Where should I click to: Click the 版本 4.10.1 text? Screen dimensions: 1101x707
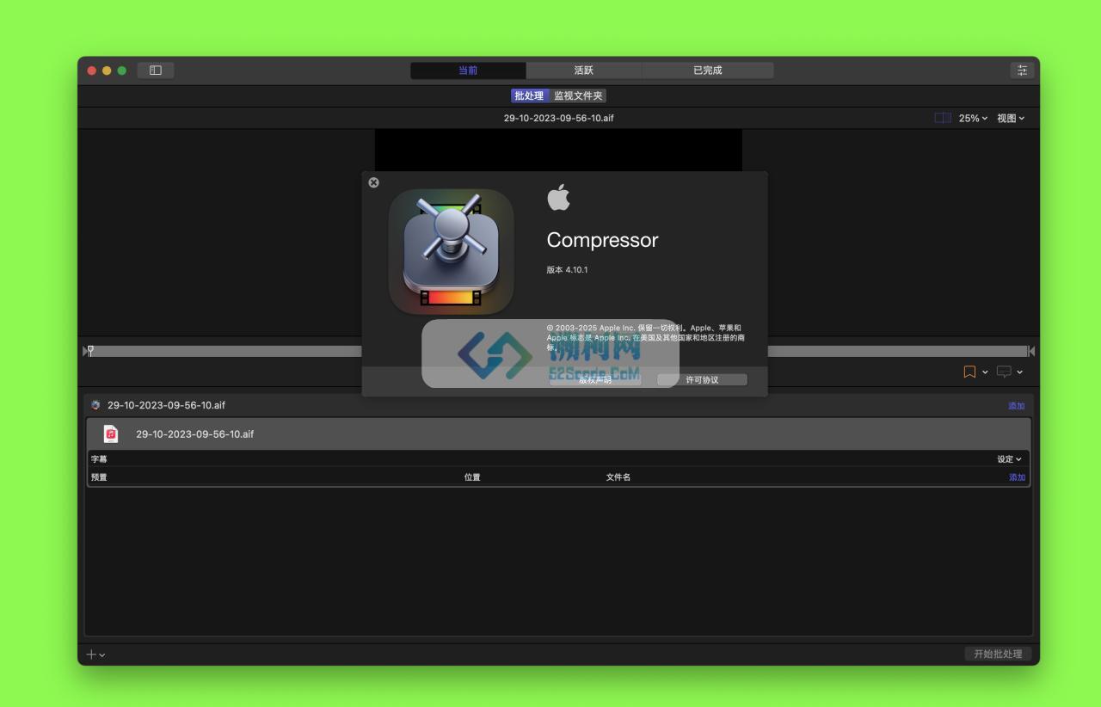[568, 270]
